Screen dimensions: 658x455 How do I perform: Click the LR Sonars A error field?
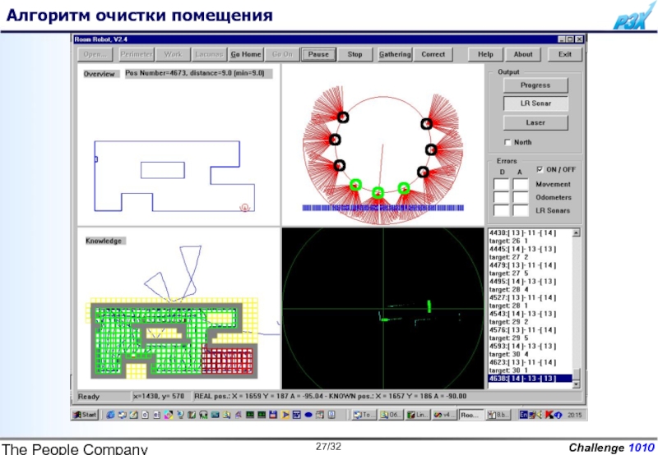(x=521, y=210)
